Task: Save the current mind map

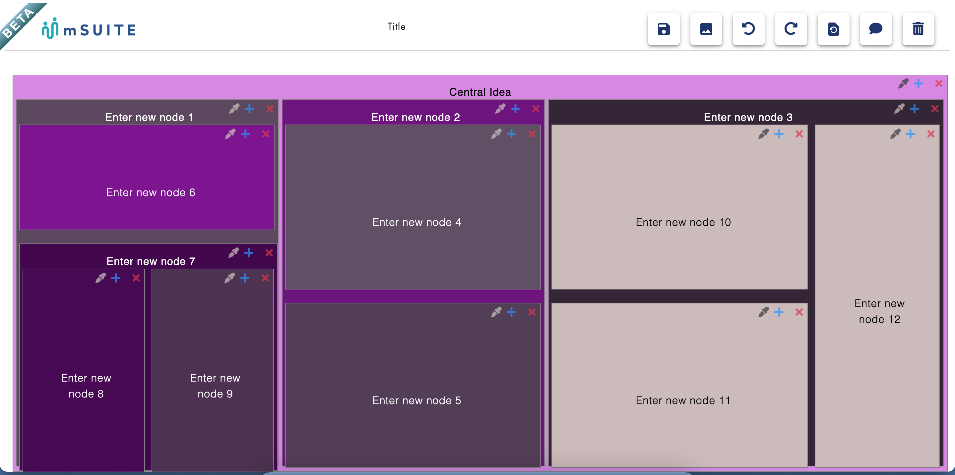Action: coord(664,29)
